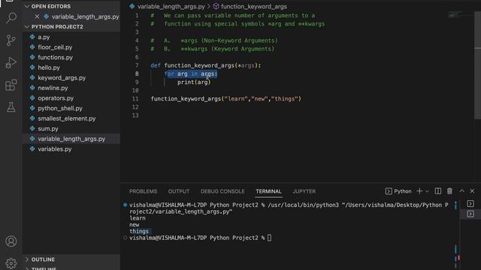Switch to the Output tab
481x270 pixels.
179,191
